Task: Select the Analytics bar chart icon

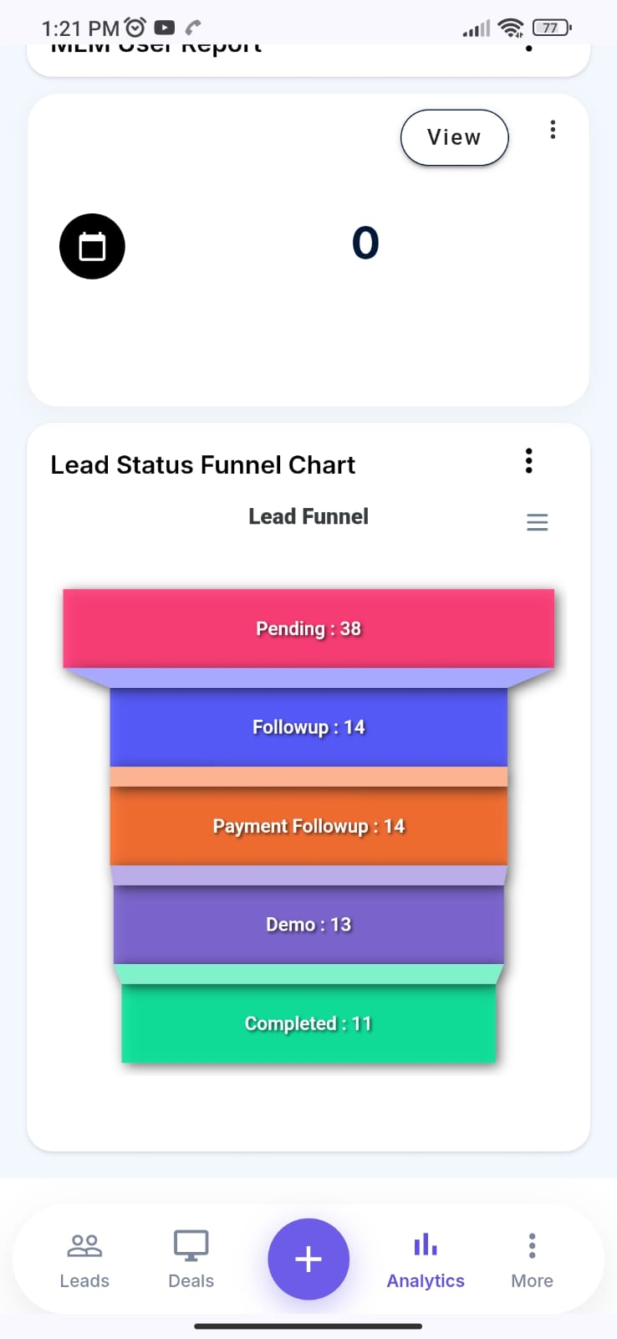Action: coord(426,1244)
